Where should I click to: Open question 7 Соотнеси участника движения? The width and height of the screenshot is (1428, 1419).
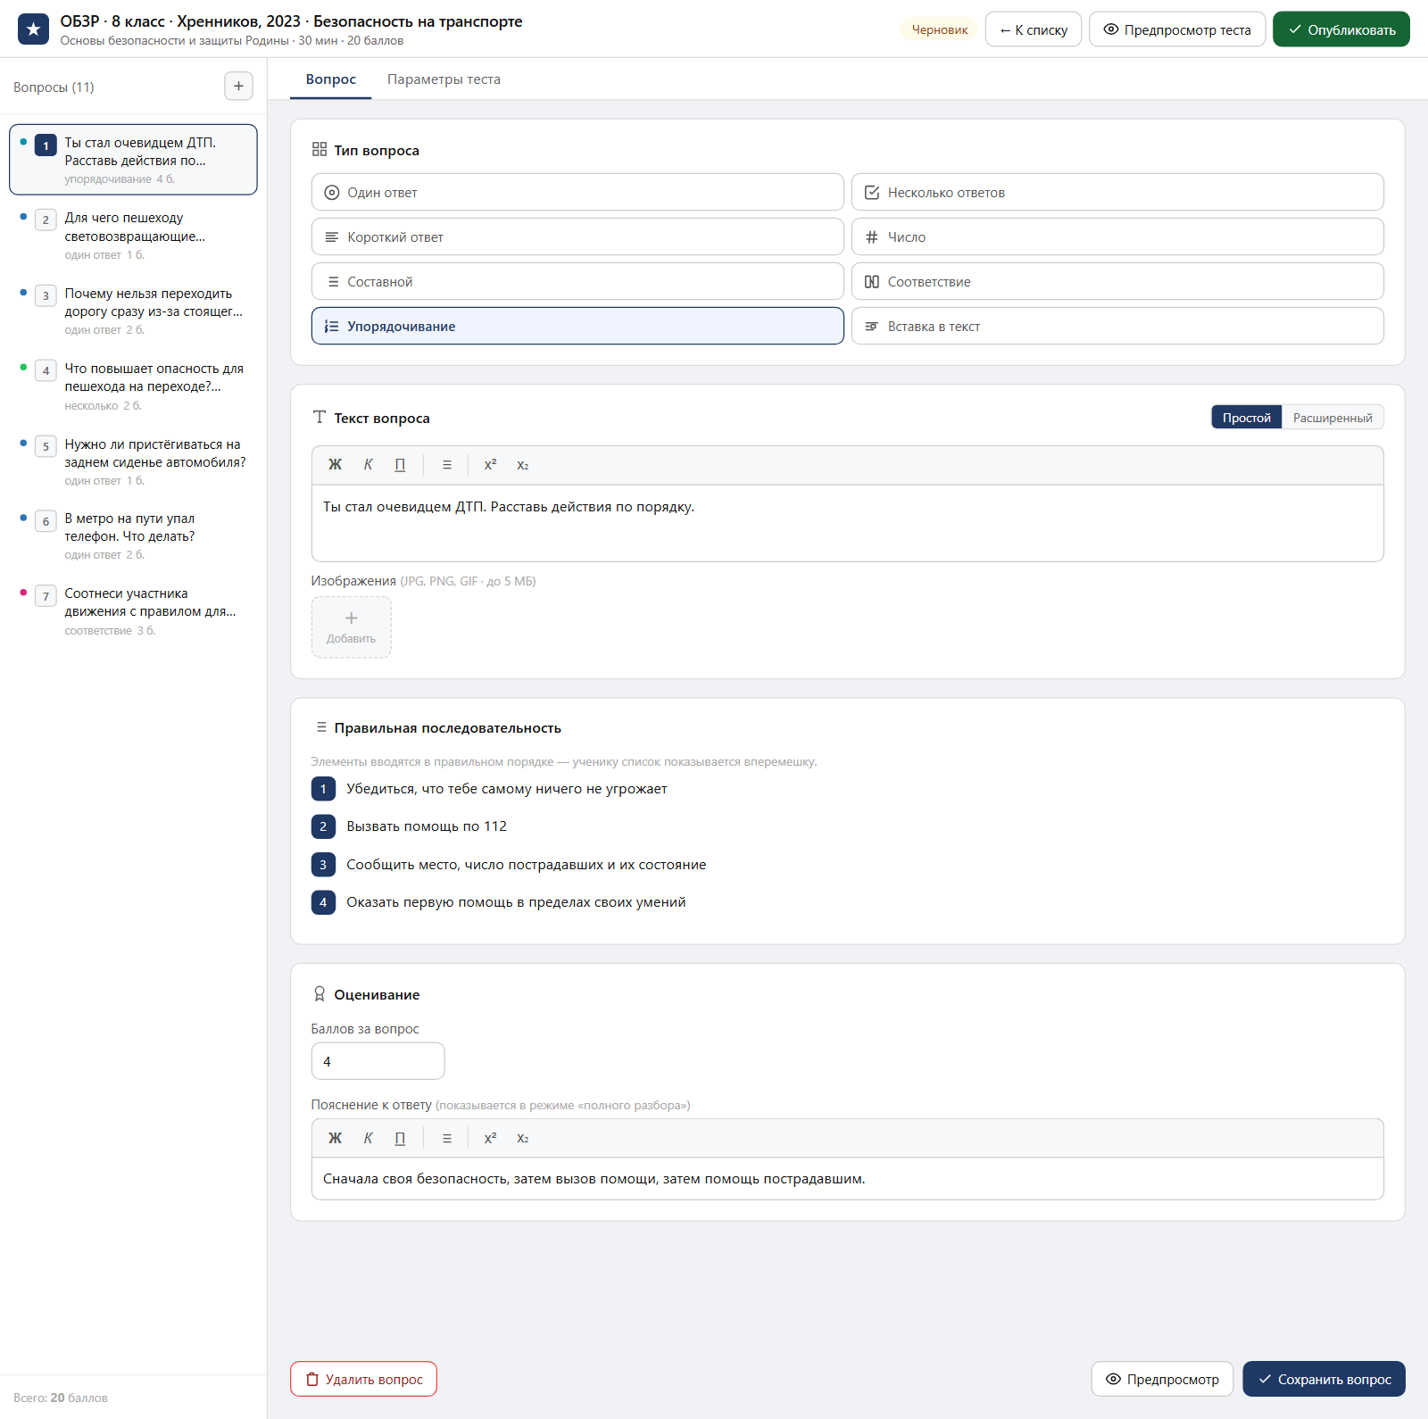(133, 611)
